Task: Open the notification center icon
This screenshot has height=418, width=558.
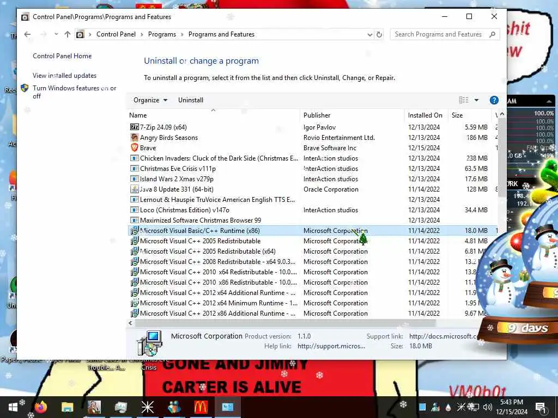Action: coord(540,407)
